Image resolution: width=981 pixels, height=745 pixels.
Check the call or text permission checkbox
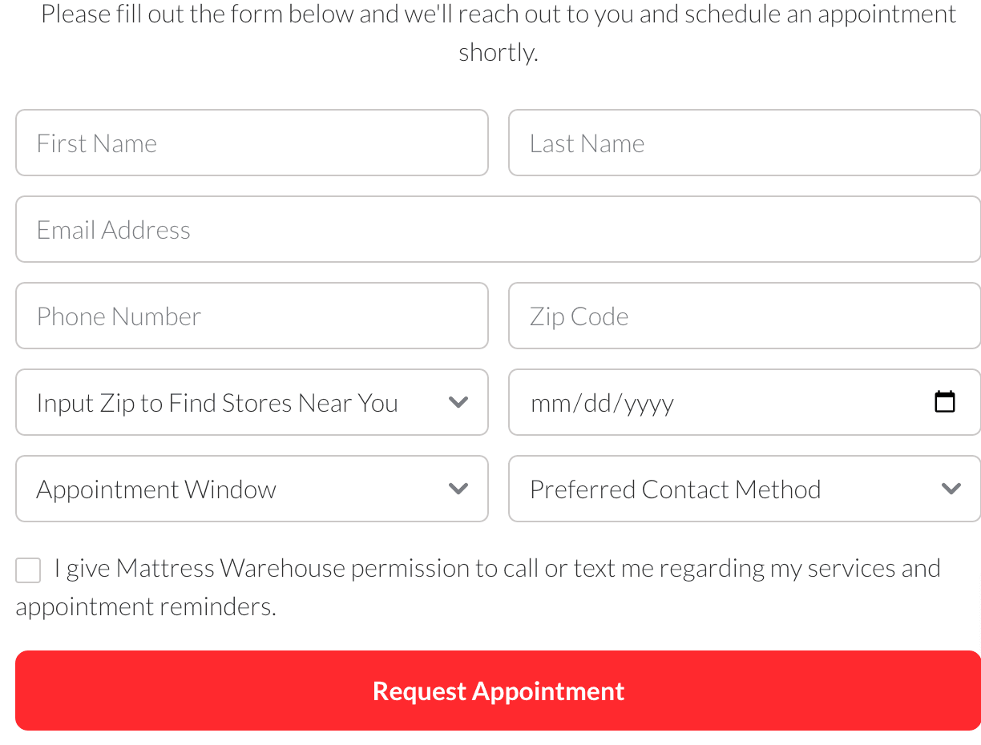click(28, 570)
